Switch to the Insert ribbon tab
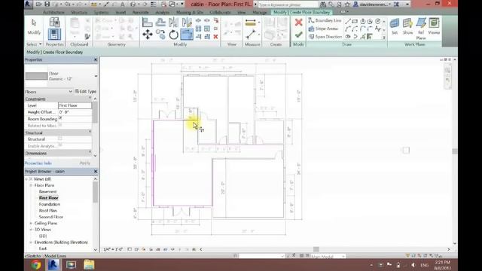Screen dimensions: 482x271 click(x=120, y=12)
